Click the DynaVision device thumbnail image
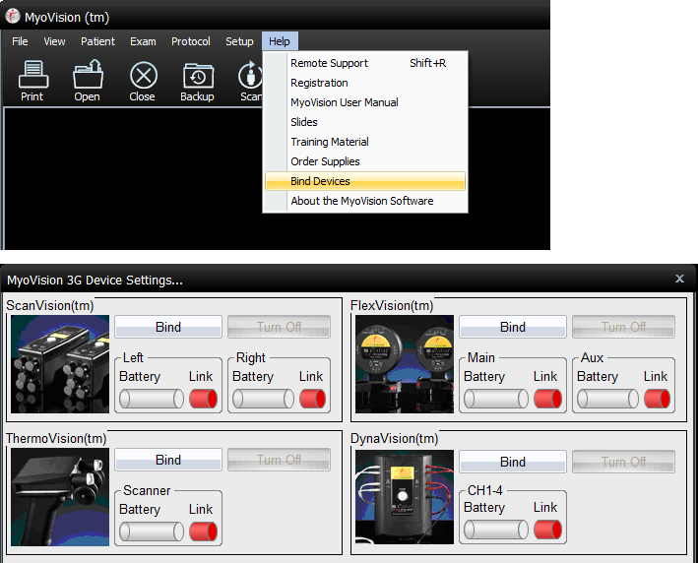Image resolution: width=698 pixels, height=563 pixels. (405, 497)
